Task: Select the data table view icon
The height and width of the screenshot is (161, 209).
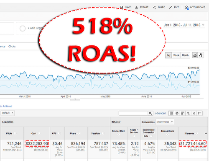Action: coord(171,113)
